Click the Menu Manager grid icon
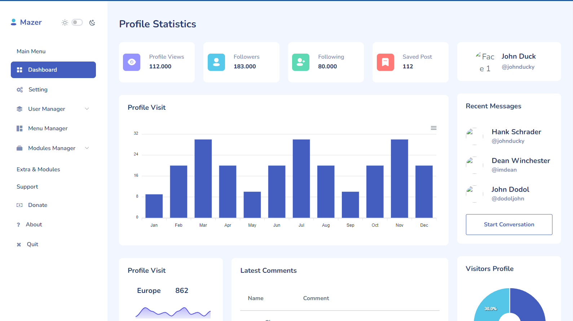The height and width of the screenshot is (321, 573). coord(19,128)
